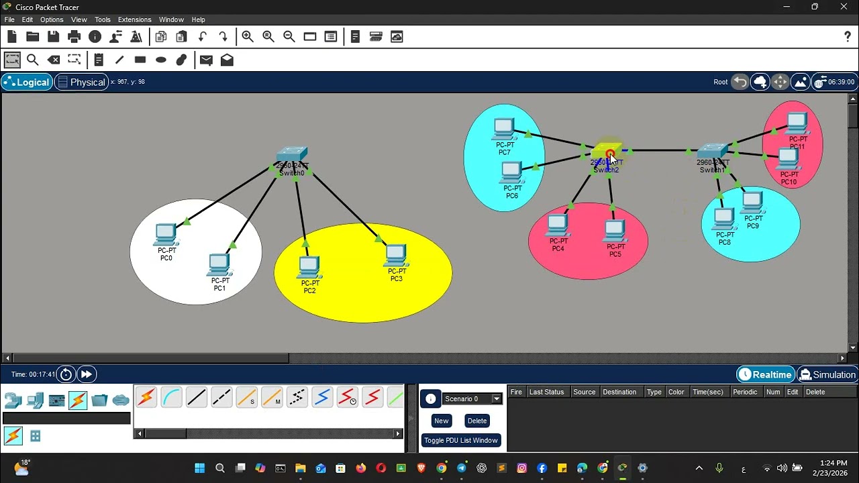Save the network with floppy icon
Viewport: 859px width, 483px height.
pyautogui.click(x=53, y=37)
